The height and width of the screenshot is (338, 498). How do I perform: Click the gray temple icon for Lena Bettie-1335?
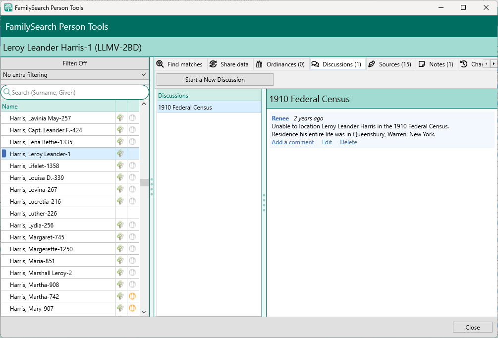click(x=132, y=142)
